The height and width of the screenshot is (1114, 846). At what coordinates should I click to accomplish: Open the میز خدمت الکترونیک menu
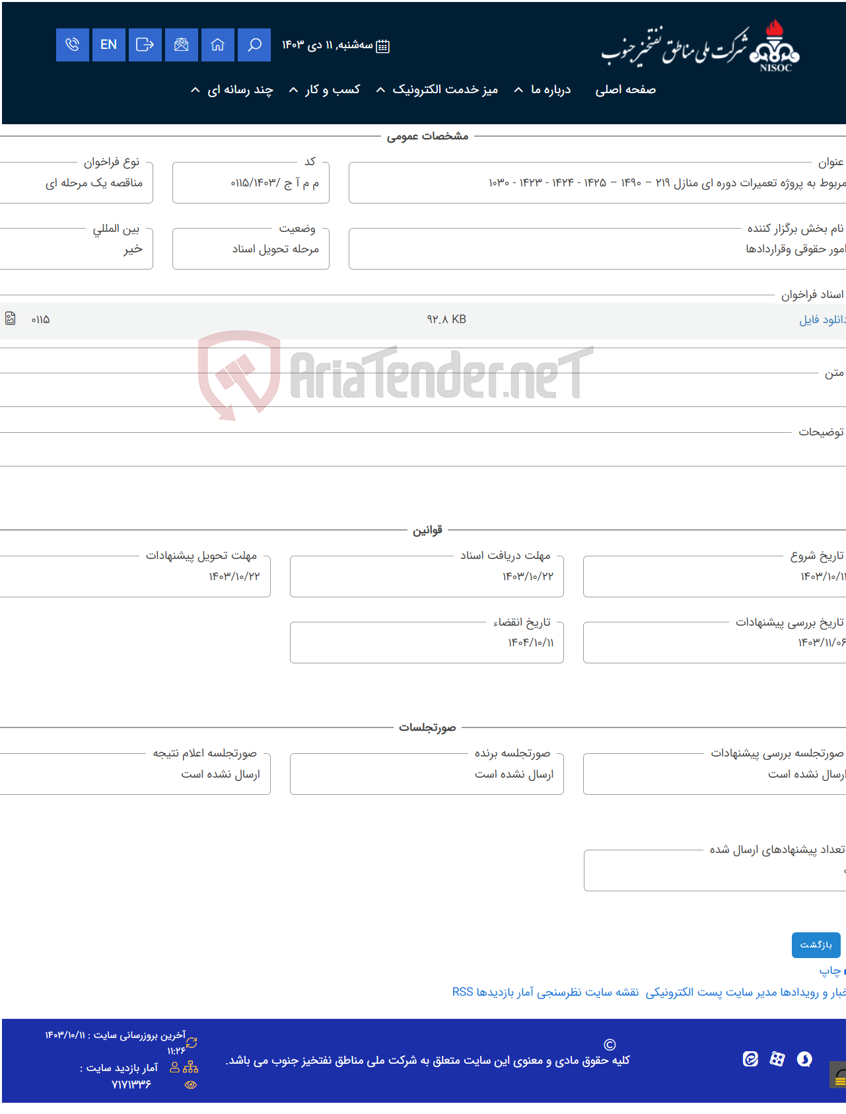pos(445,90)
